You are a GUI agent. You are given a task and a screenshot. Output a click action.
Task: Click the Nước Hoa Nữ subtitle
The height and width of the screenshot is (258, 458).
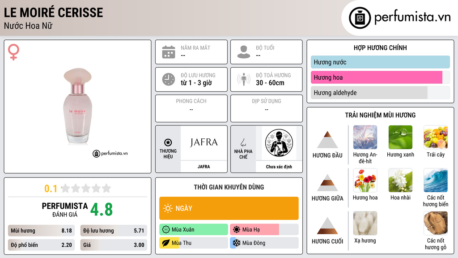coord(28,26)
